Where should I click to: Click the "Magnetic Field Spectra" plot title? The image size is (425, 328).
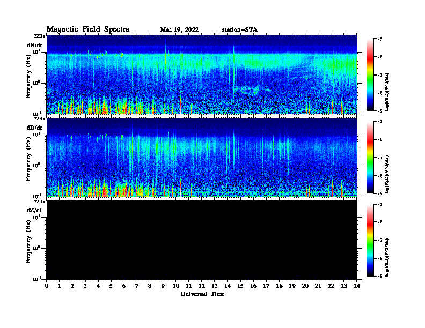[x=88, y=29]
